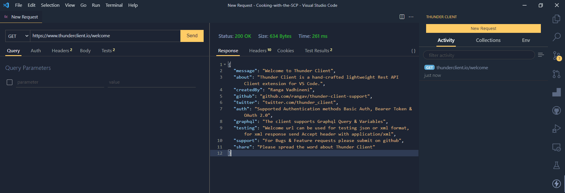Open the pull requests branch icon
Screen dimensions: 565x193
point(556,74)
